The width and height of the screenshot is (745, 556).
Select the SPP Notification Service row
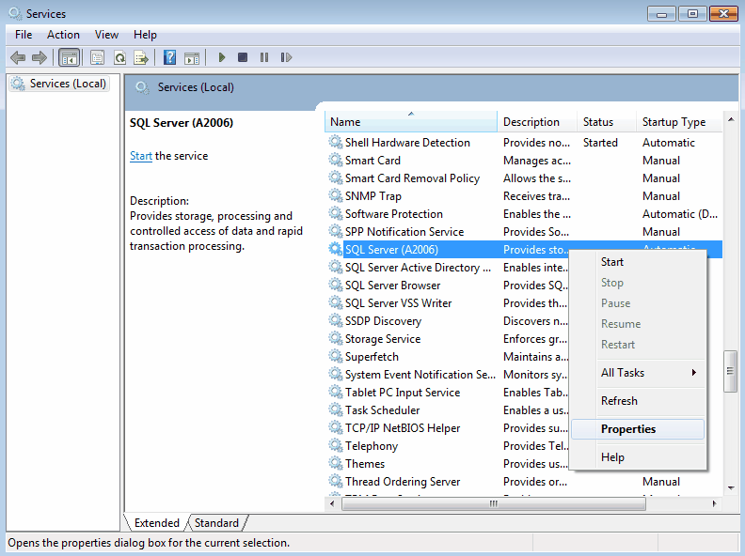(525, 231)
